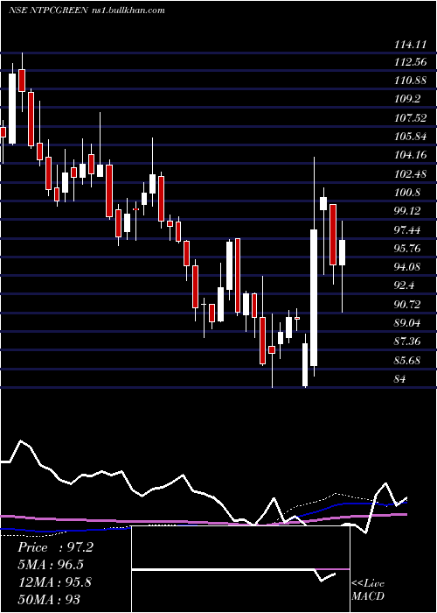
Task: Click the 110.88 price axis label
Action: pos(410,81)
